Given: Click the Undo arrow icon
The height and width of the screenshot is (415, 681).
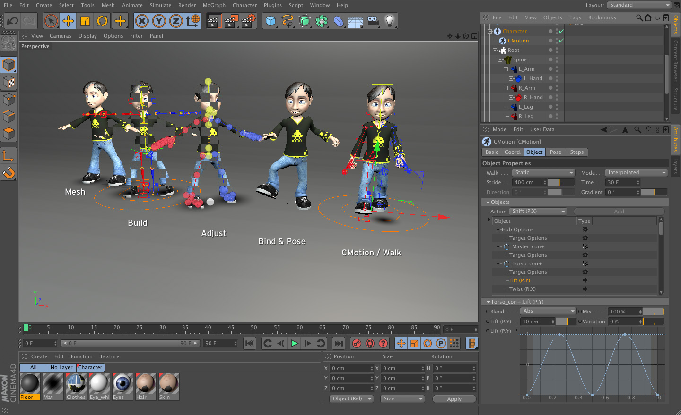Looking at the screenshot, I should tap(13, 21).
